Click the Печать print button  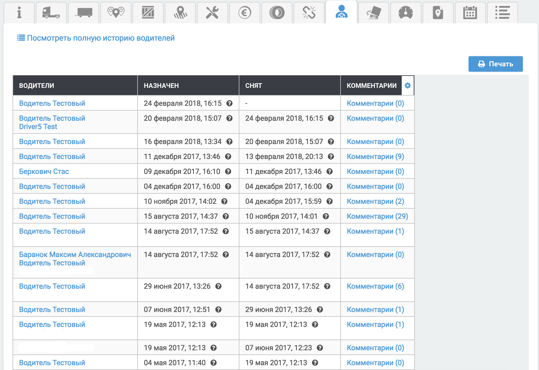tap(495, 64)
